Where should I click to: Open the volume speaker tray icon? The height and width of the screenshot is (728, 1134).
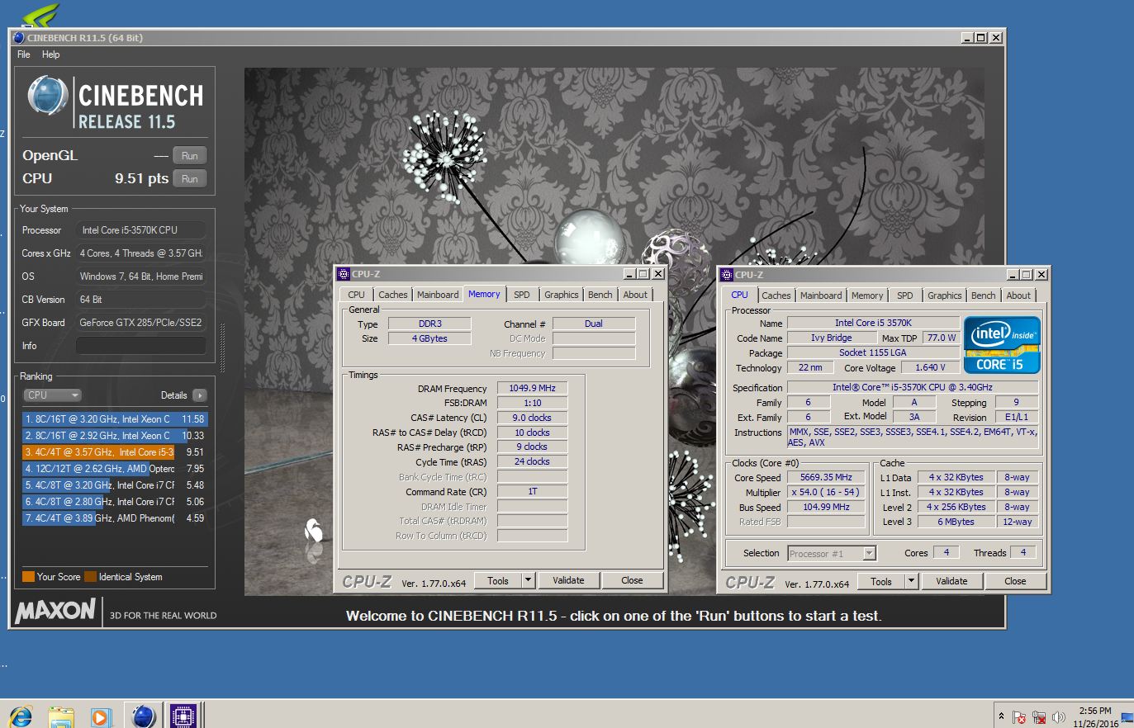1059,717
